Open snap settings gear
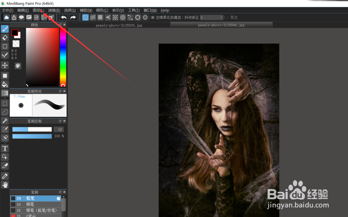The height and width of the screenshot is (217, 348). (x=145, y=17)
